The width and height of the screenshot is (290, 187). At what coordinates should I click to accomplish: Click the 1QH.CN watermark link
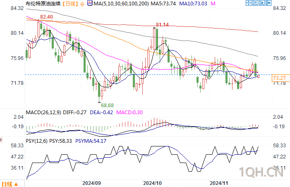(x=261, y=172)
